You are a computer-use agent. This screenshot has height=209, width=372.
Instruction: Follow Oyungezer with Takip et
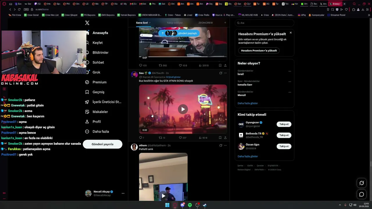point(284,124)
